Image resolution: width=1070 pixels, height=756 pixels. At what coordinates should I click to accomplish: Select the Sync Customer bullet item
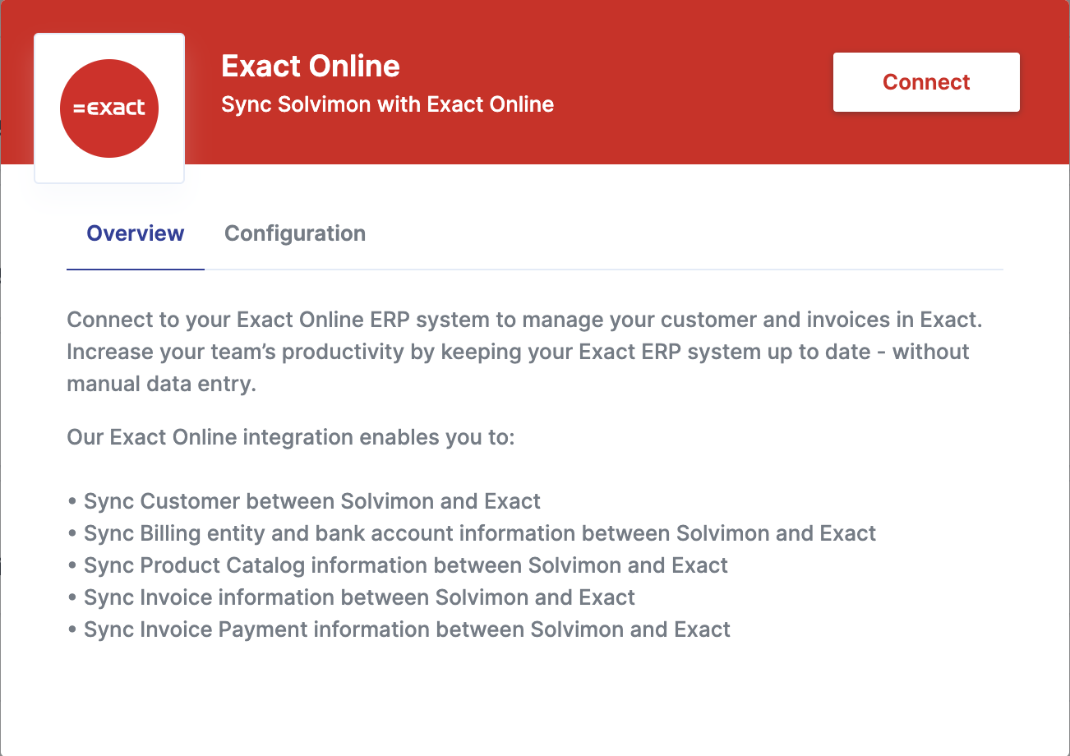click(x=312, y=501)
